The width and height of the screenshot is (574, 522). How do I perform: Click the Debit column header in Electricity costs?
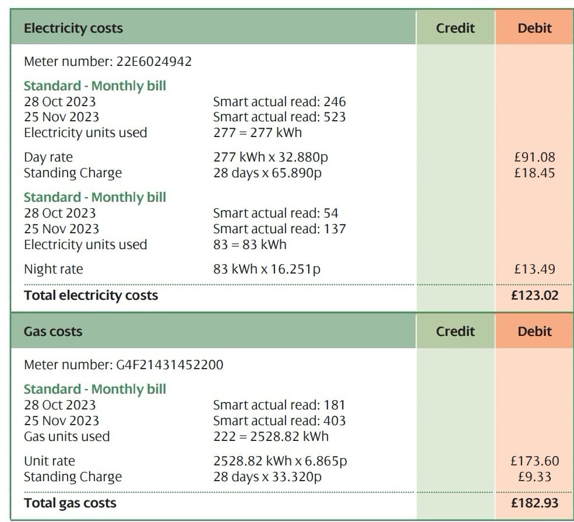(534, 28)
